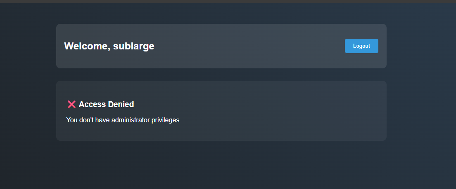Image resolution: width=456 pixels, height=189 pixels.
Task: Click the word "Access" beside the X icon
Action: click(92, 105)
